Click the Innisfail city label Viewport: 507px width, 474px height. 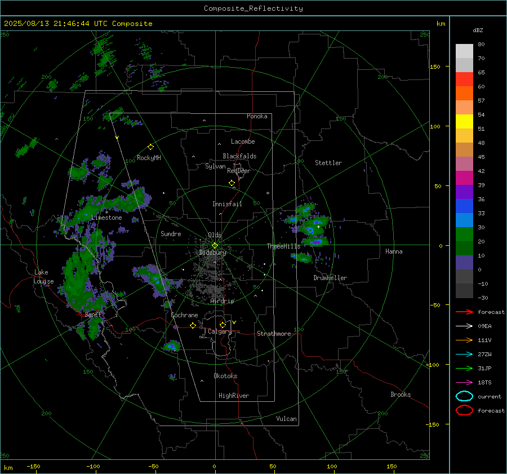click(x=227, y=204)
